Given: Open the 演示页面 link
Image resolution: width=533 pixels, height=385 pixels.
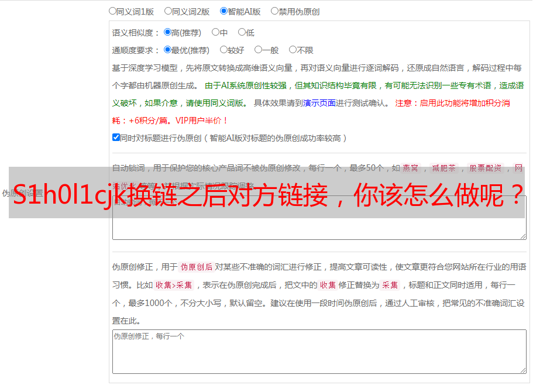Looking at the screenshot, I should 319,103.
